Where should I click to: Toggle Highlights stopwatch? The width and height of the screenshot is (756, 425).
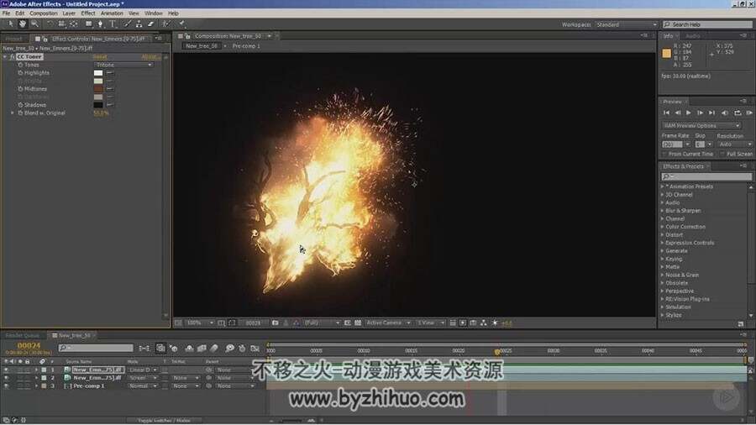click(20, 73)
